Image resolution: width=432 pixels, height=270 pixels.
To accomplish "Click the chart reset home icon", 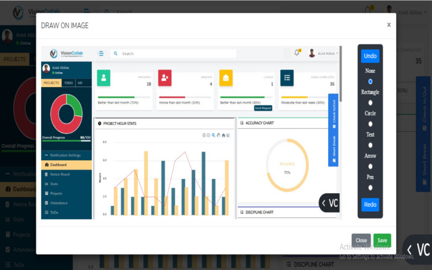I will (x=223, y=135).
